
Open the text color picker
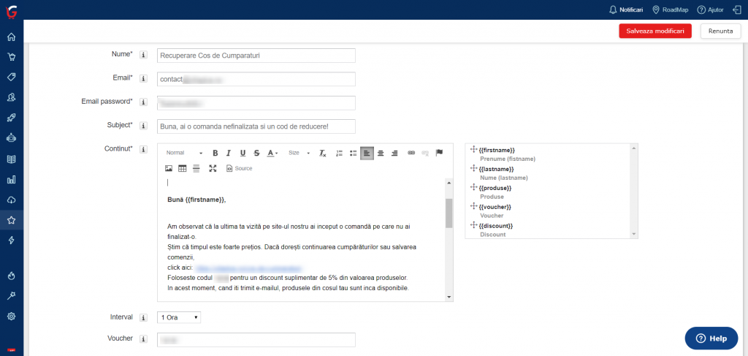pyautogui.click(x=272, y=153)
